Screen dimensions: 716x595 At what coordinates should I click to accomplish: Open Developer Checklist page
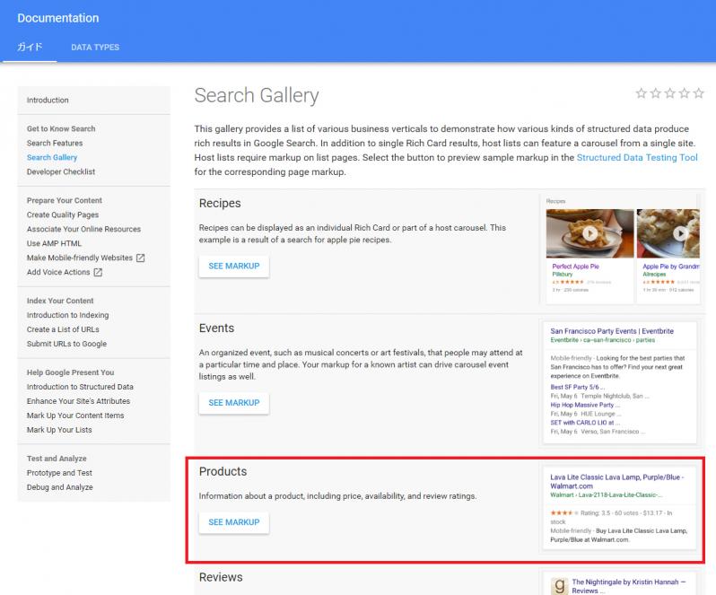[x=61, y=171]
